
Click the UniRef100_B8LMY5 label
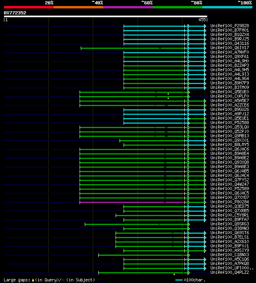click(x=230, y=145)
